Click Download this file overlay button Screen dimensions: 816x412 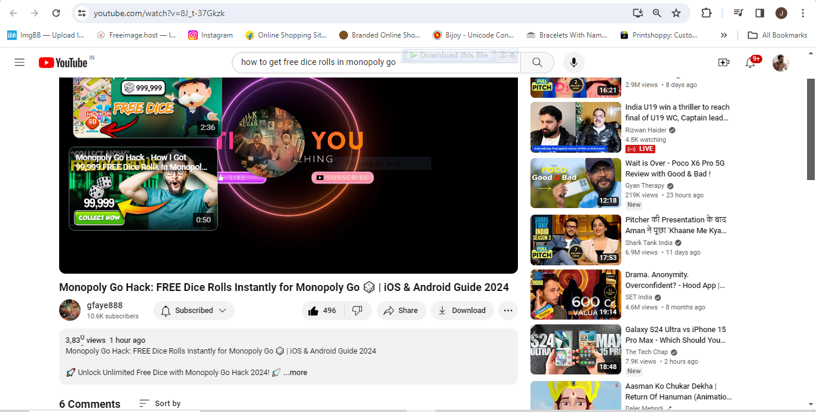click(449, 55)
